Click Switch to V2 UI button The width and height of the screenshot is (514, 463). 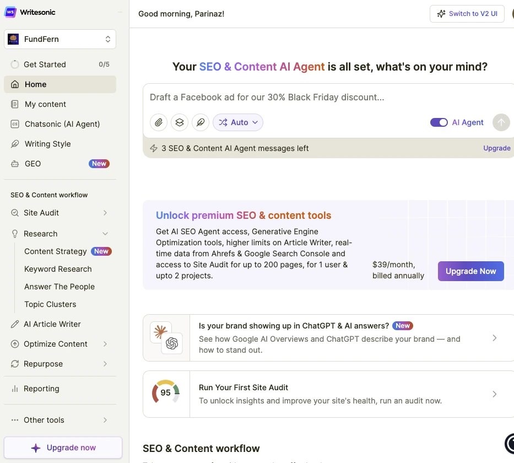(x=467, y=14)
